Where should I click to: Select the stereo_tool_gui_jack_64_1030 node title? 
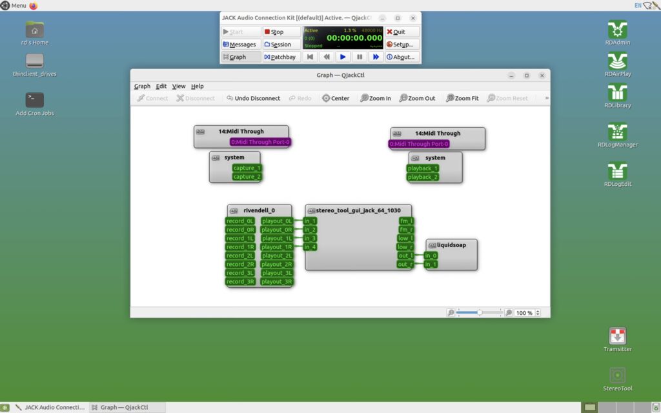pyautogui.click(x=358, y=210)
